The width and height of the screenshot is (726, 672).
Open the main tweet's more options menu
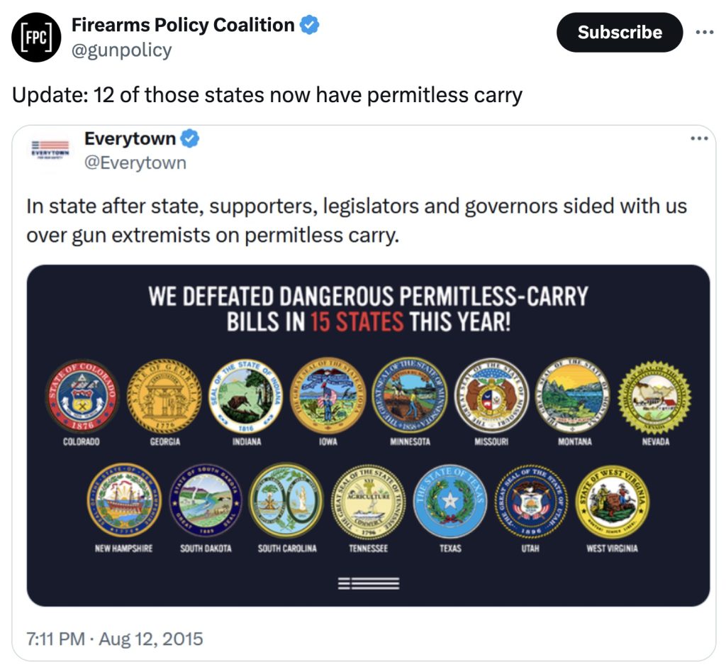(705, 32)
